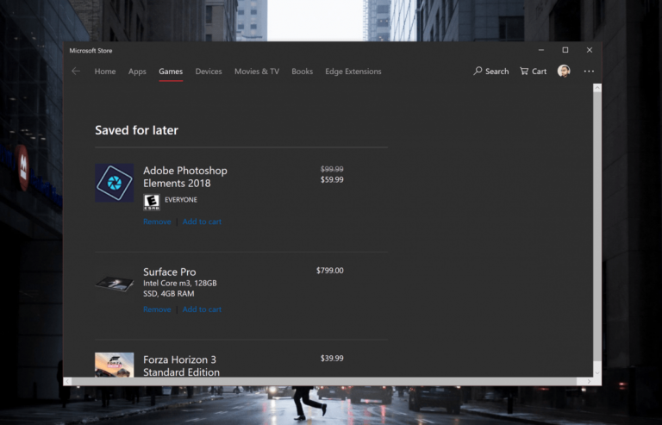This screenshot has height=425, width=662.
Task: Click the $59.99 sale price
Action: coord(332,180)
